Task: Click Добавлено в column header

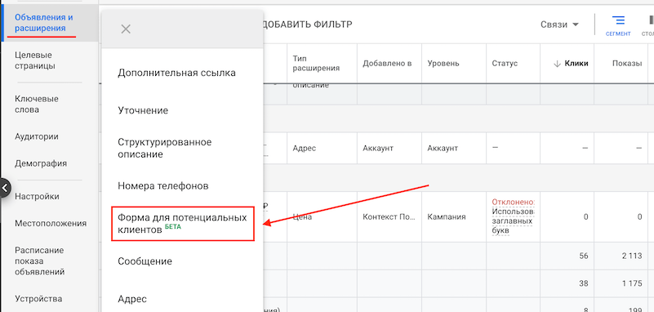Action: [387, 64]
